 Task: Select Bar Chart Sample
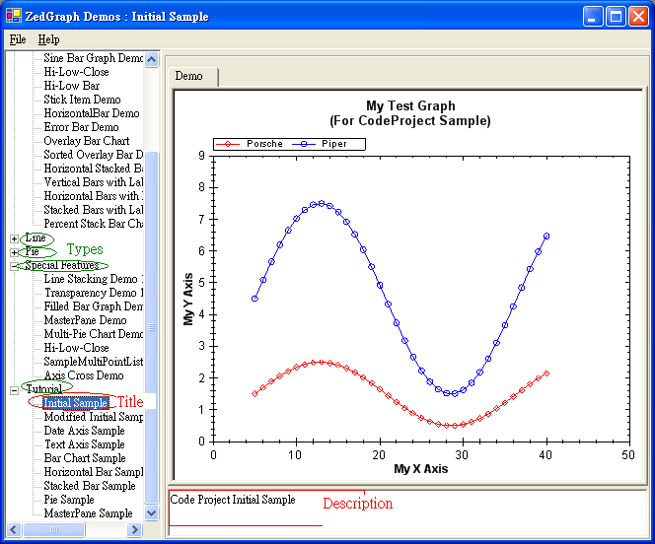[x=85, y=457]
